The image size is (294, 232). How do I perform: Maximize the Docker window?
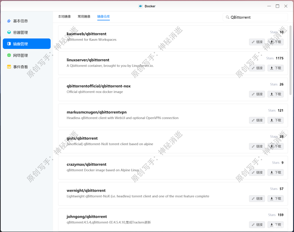click(277, 6)
